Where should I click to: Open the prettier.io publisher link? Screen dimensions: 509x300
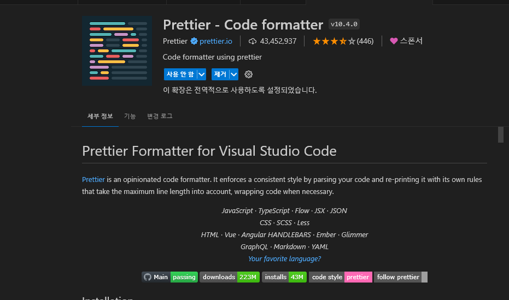pos(216,41)
